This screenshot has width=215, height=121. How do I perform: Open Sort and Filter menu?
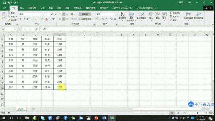click(188, 16)
